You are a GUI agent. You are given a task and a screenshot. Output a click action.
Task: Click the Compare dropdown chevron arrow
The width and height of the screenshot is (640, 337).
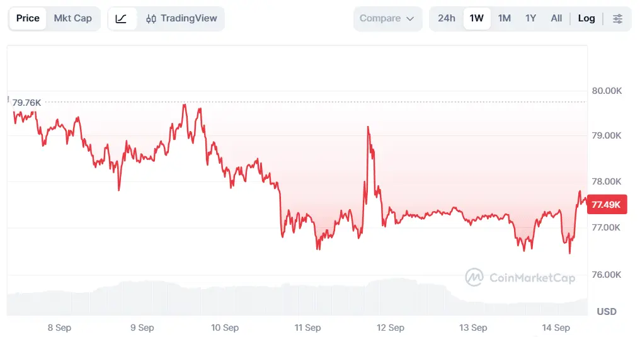pyautogui.click(x=410, y=19)
